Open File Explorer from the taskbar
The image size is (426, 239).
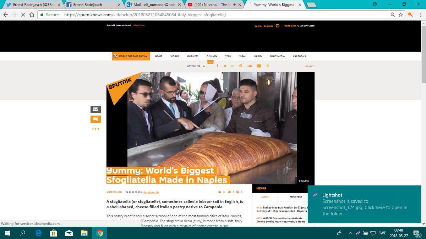click(x=84, y=233)
